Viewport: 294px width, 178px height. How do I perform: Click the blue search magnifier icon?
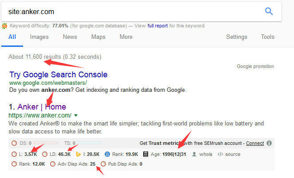coord(269,11)
